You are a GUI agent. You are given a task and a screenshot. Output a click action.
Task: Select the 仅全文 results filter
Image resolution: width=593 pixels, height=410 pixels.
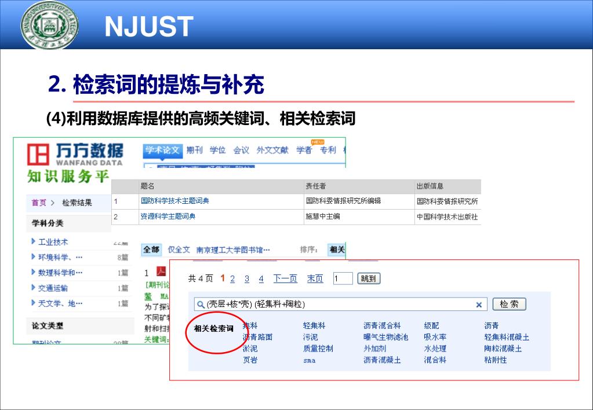[179, 250]
